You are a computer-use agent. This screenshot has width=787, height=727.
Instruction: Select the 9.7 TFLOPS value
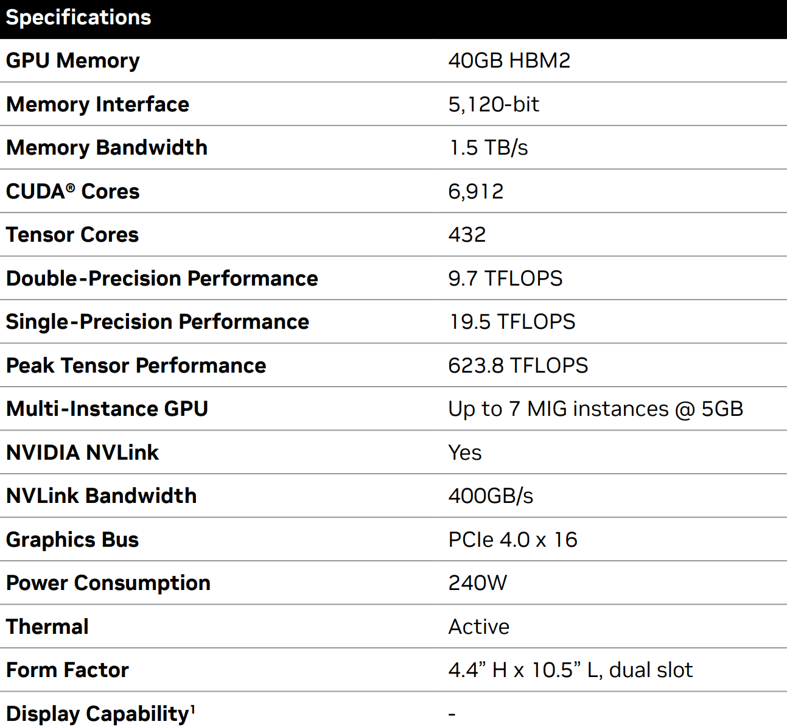click(505, 278)
